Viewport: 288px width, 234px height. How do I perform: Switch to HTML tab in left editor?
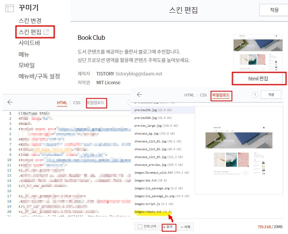point(62,103)
